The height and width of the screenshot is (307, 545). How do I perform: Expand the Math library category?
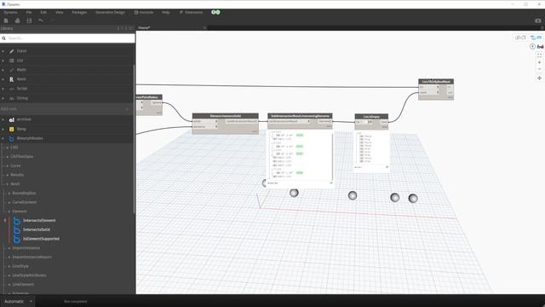[3, 70]
